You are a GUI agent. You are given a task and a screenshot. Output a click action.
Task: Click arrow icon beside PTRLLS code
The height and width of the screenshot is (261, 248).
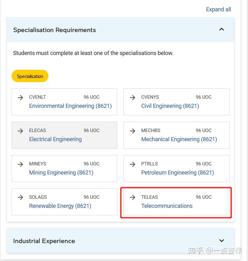(x=133, y=164)
